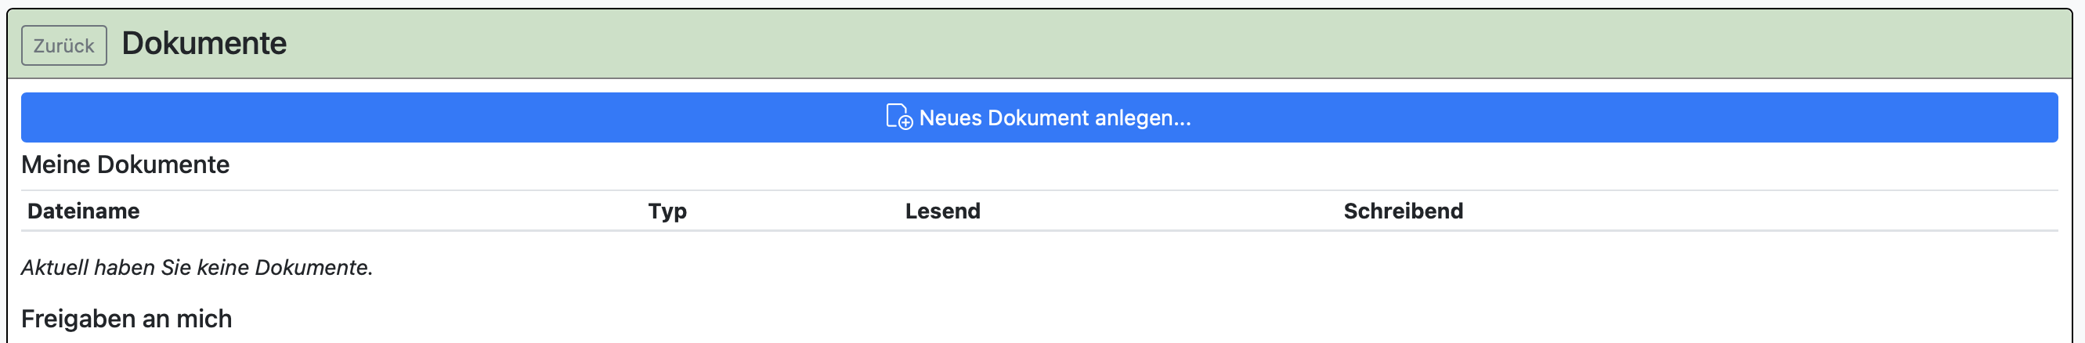This screenshot has width=2085, height=343.
Task: Select the Dateiname column header
Action: (83, 211)
